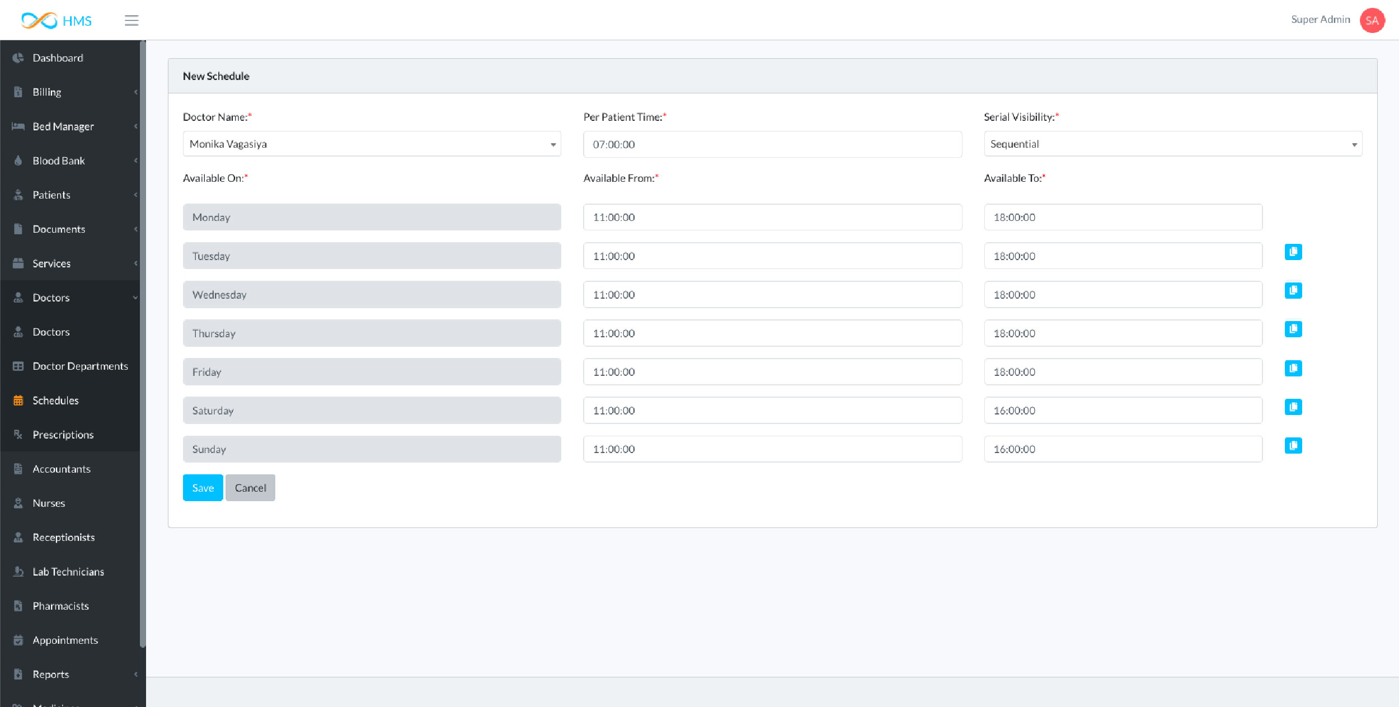Click the copy icon in Sunday row
Screen dimensions: 1399x707
click(1293, 446)
